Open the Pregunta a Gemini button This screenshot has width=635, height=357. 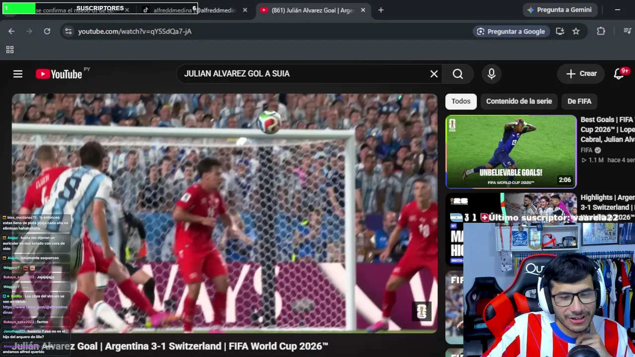(x=560, y=10)
